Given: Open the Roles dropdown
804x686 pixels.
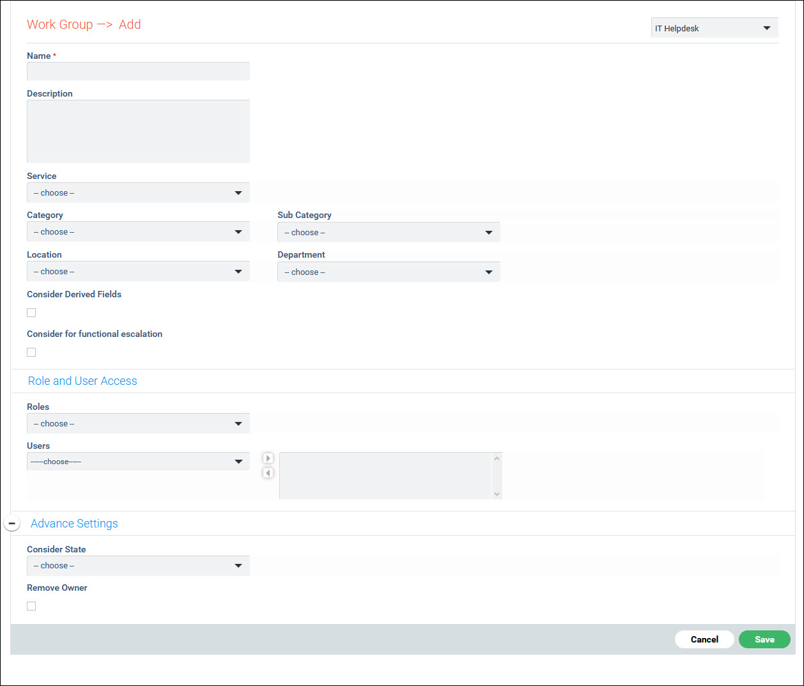Looking at the screenshot, I should coord(138,423).
